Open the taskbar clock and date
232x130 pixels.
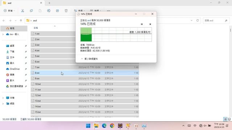[219, 126]
